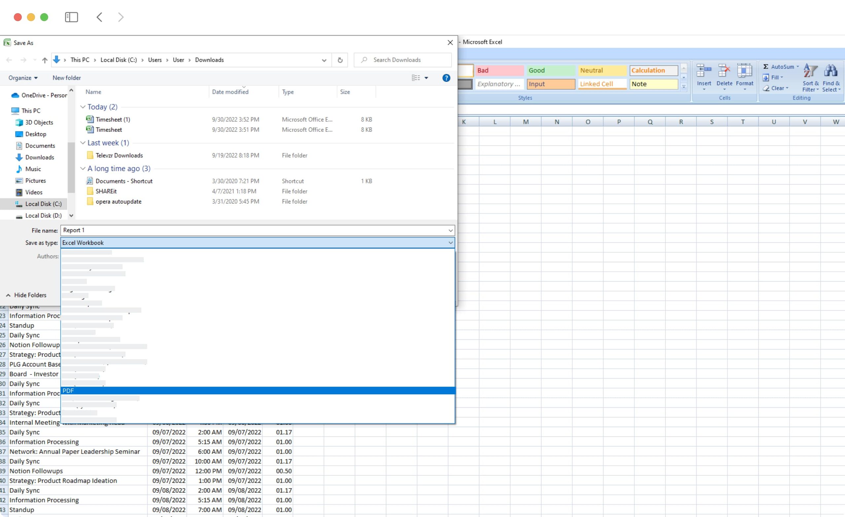Create a New folder
845x517 pixels.
(67, 78)
